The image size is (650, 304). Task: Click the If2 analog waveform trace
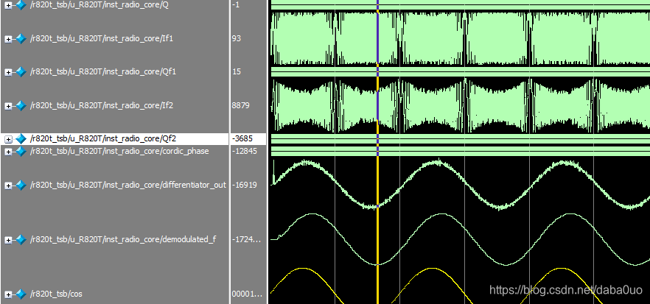(x=460, y=105)
